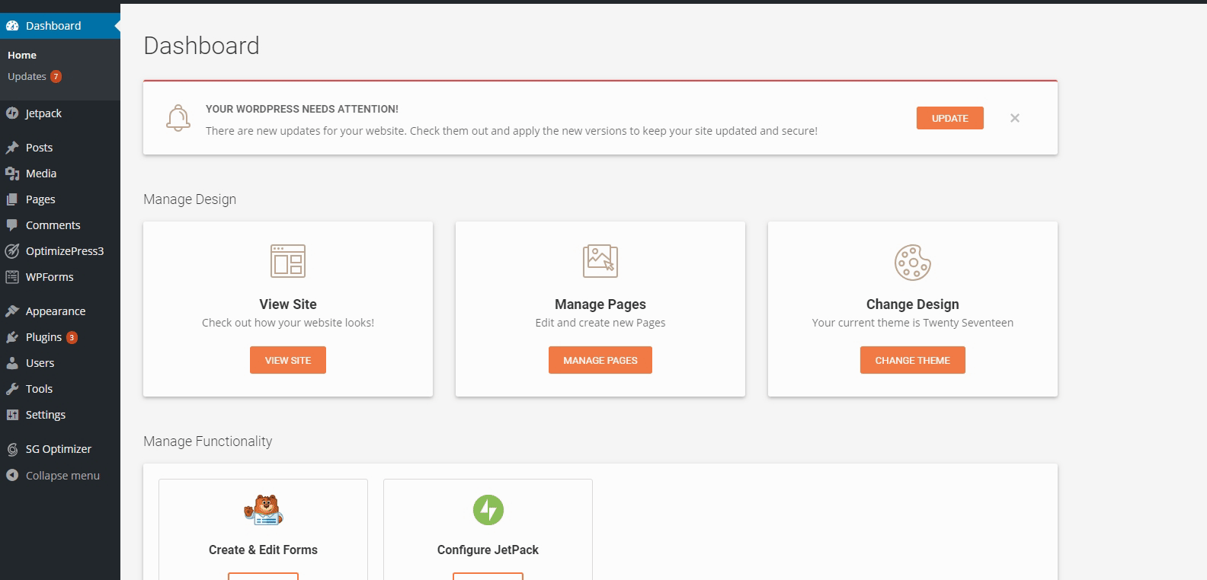The height and width of the screenshot is (580, 1207).
Task: Click 'Your current theme is Twenty Seventeen' text
Action: pos(913,323)
